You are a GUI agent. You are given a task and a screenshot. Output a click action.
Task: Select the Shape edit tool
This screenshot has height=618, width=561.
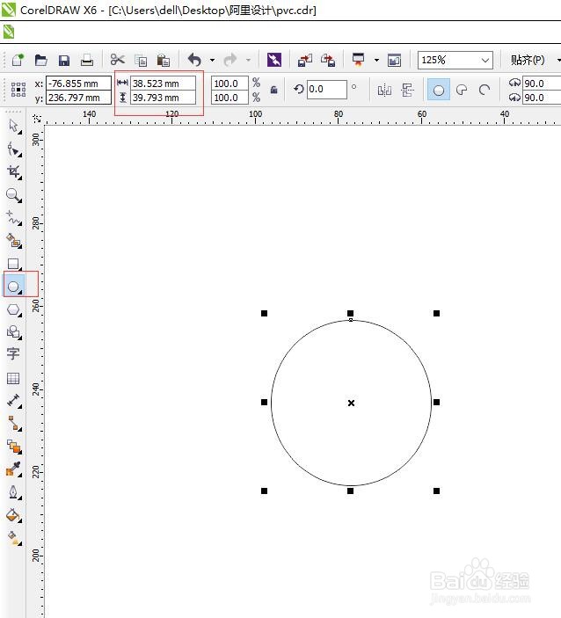[14, 149]
